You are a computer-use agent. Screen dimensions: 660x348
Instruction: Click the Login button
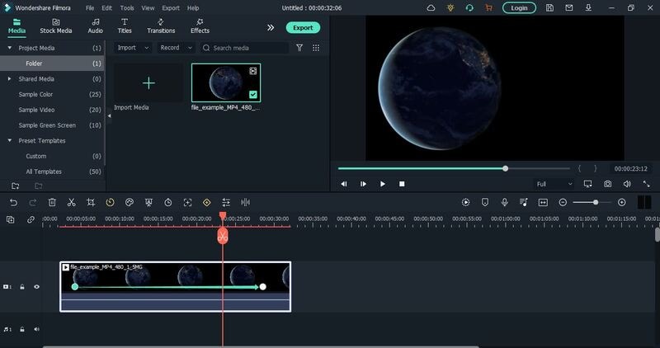click(x=519, y=7)
